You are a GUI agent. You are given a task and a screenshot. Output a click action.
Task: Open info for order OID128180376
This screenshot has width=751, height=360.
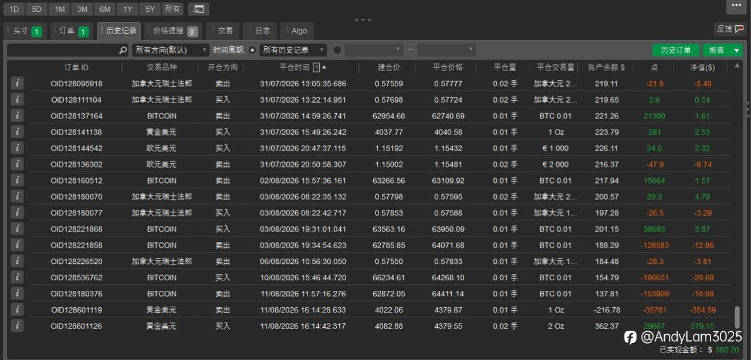tap(17, 293)
